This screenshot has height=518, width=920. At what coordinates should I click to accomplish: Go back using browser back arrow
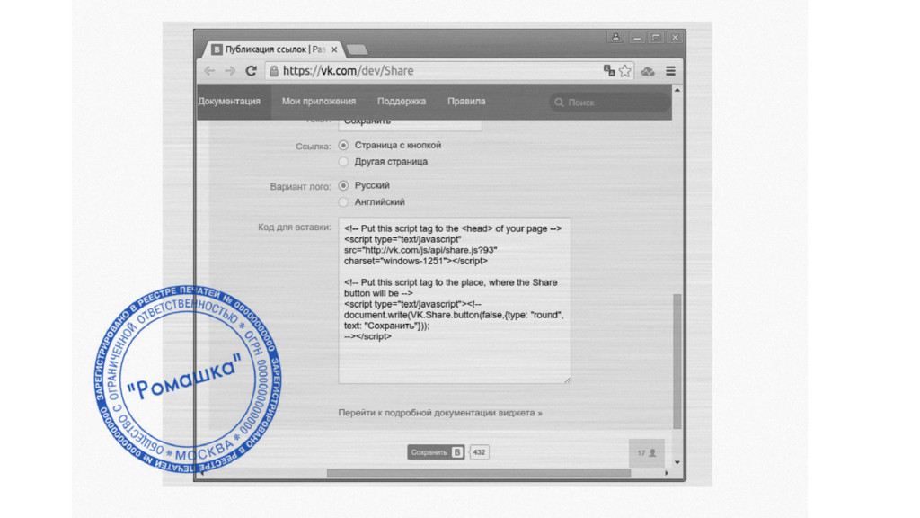[x=209, y=71]
